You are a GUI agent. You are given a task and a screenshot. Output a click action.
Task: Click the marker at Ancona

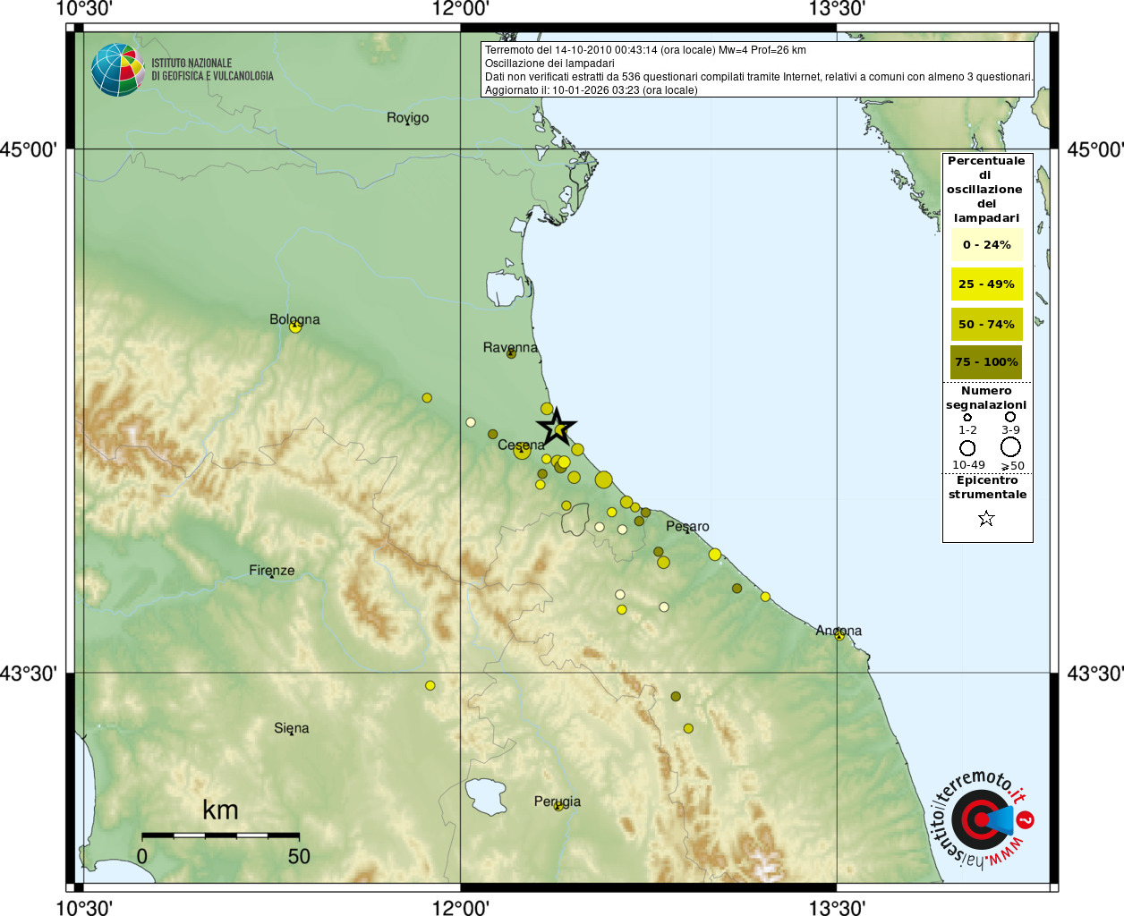pyautogui.click(x=839, y=635)
